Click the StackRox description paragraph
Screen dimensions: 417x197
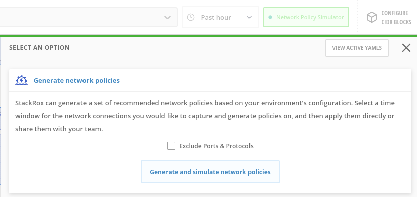205,116
